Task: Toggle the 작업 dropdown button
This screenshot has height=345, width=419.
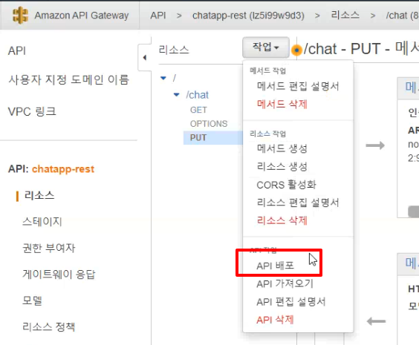Action: click(x=266, y=47)
